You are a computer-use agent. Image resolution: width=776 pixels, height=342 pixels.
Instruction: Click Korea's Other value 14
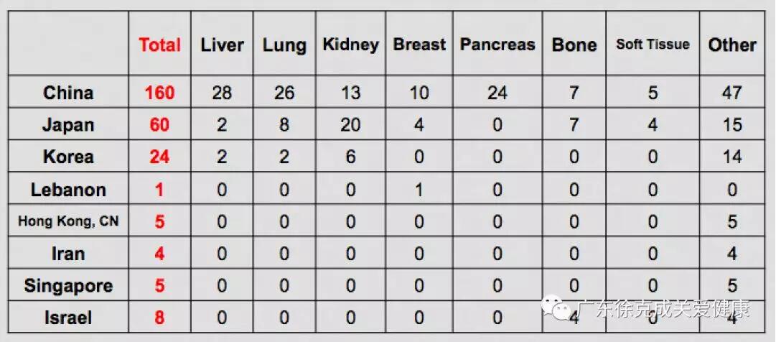(x=732, y=157)
